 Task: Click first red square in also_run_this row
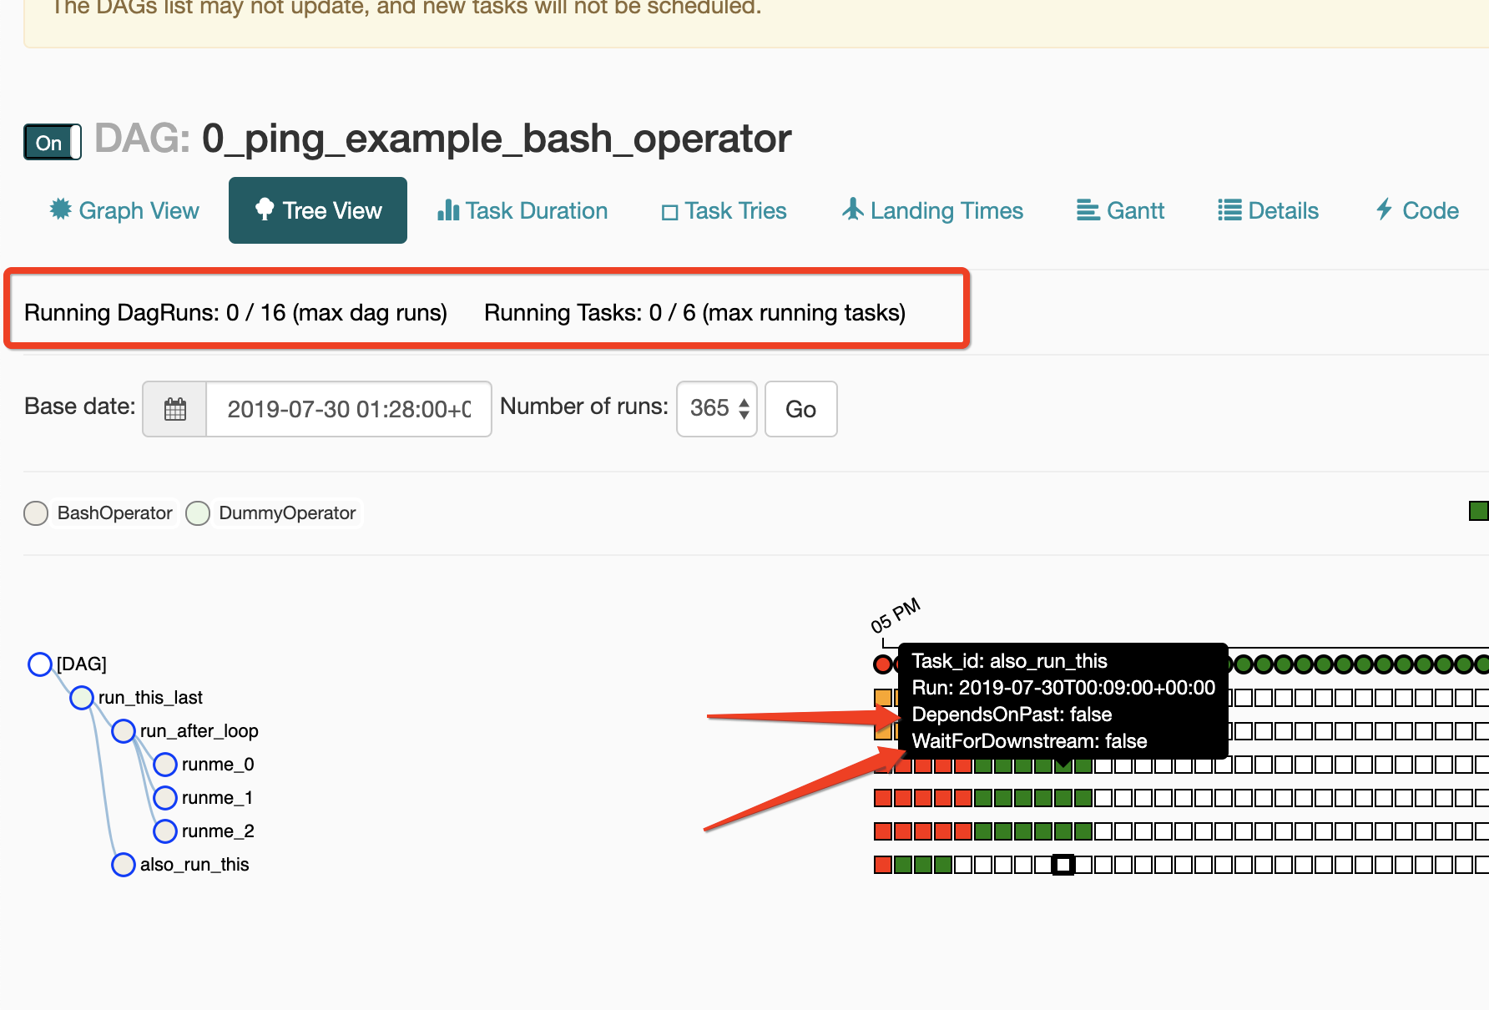pos(883,865)
